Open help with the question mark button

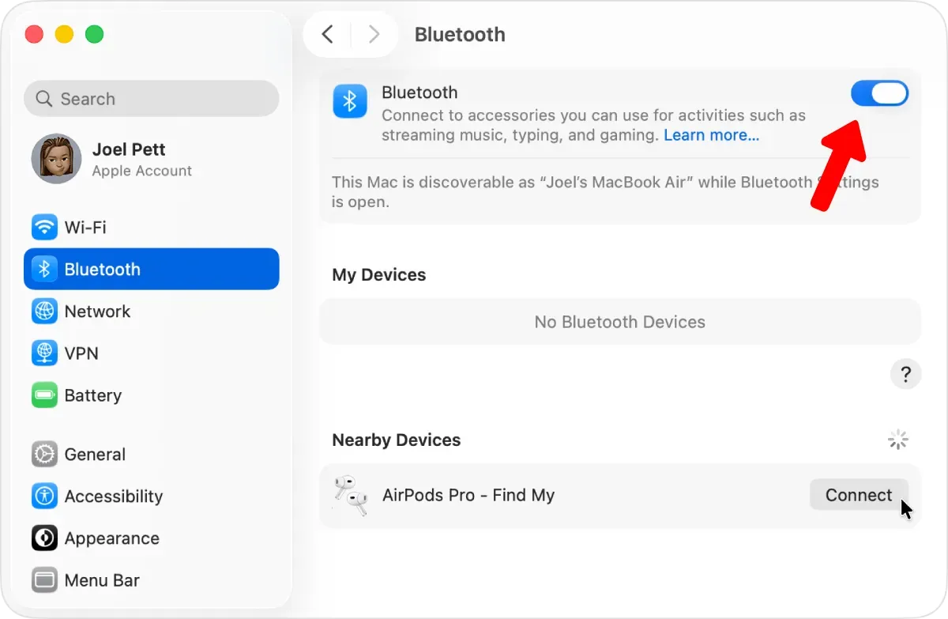pos(905,374)
